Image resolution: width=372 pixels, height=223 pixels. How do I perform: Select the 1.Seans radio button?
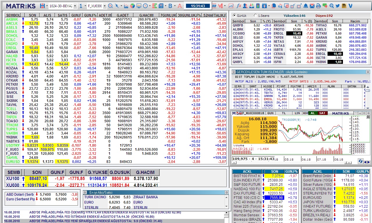pos(255,15)
